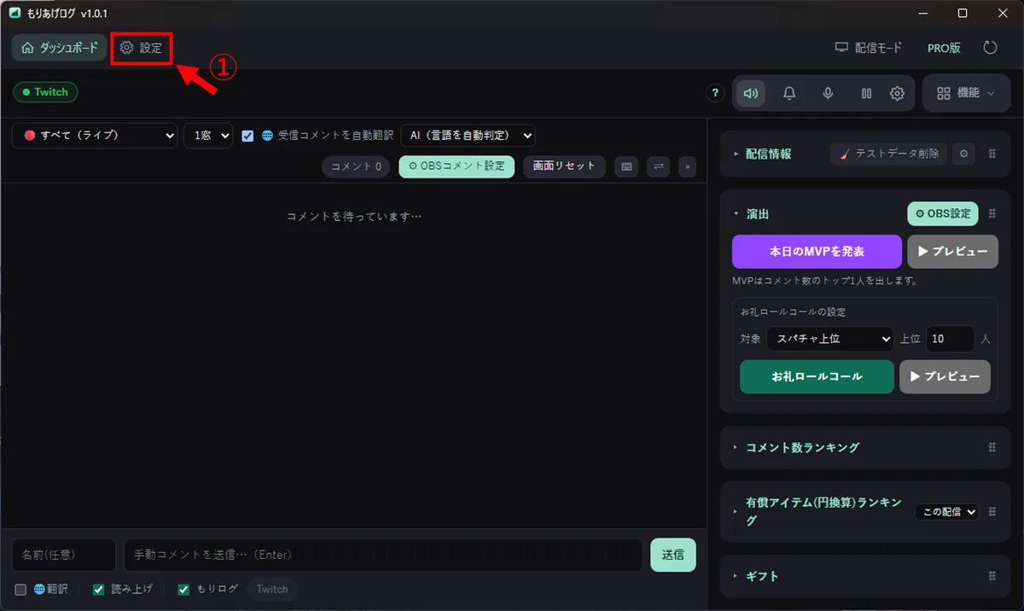
Task: Click お礼ロールコールの設定 label
Action: click(x=793, y=312)
